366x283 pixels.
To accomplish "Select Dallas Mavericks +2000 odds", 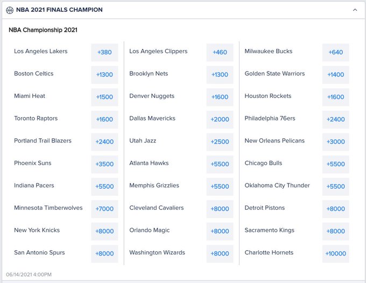I will point(220,119).
